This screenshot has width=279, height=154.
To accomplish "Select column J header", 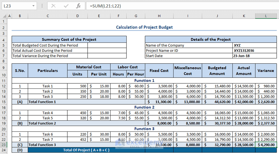I will pos(217,16).
